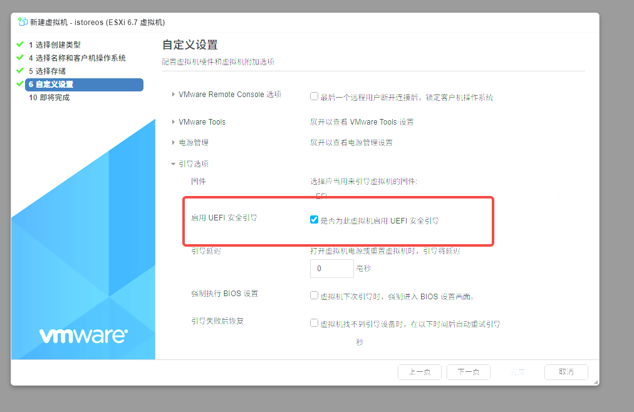Click the green checkmark beside step 1
This screenshot has width=634, height=412.
click(20, 44)
